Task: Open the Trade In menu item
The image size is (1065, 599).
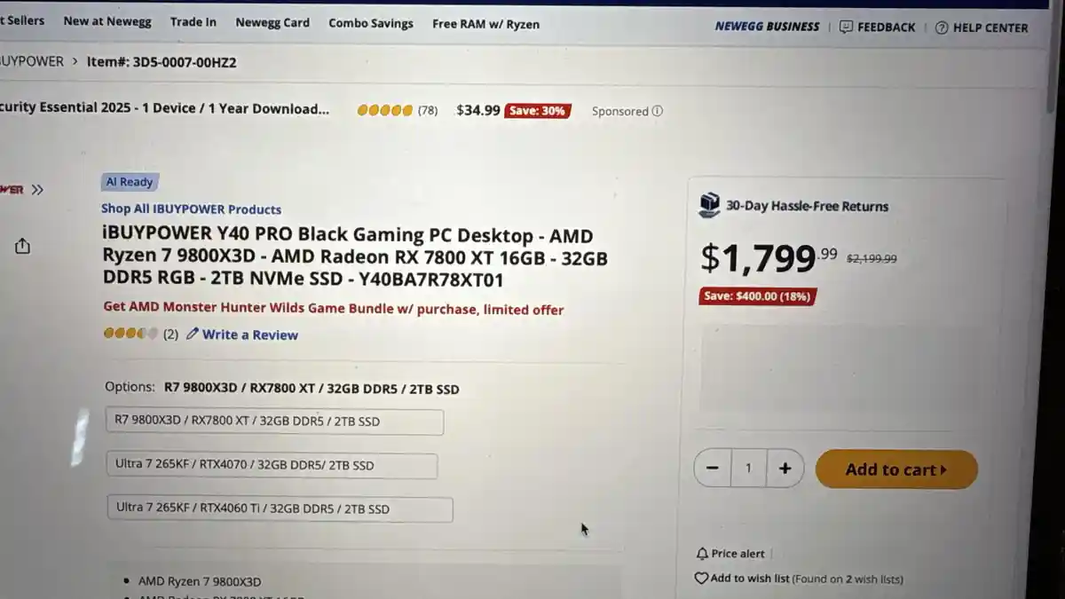Action: pyautogui.click(x=193, y=22)
